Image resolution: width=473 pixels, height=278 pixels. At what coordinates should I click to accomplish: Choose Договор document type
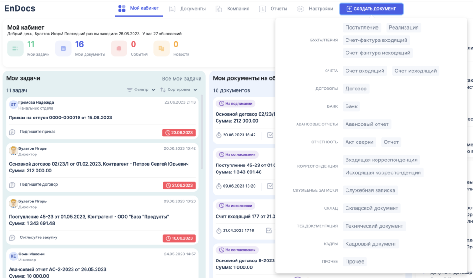pos(356,89)
